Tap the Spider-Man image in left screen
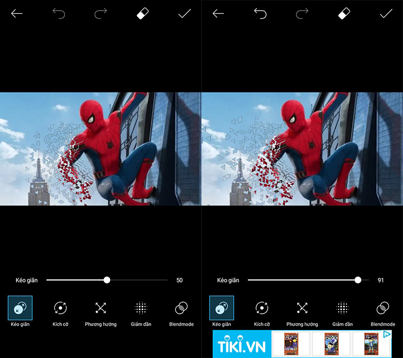This screenshot has width=403, height=358. click(100, 149)
